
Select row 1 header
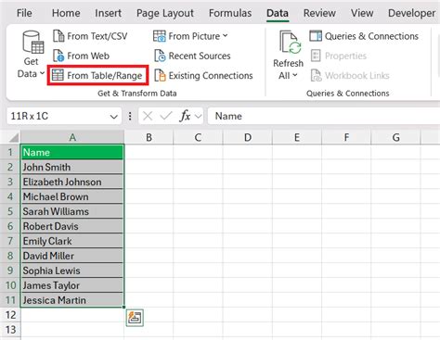point(10,152)
